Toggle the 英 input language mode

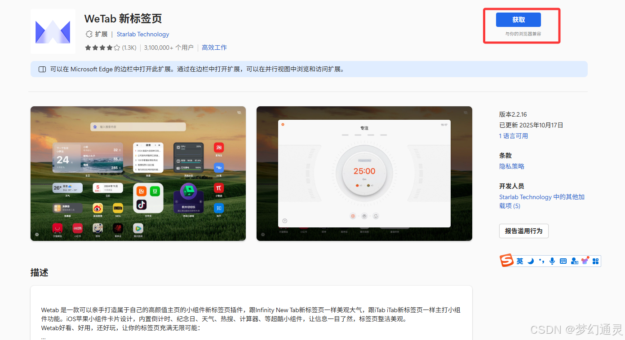[x=520, y=261]
